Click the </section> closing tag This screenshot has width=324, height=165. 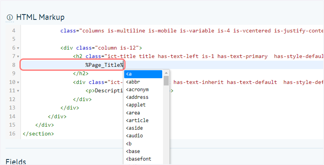coord(38,134)
